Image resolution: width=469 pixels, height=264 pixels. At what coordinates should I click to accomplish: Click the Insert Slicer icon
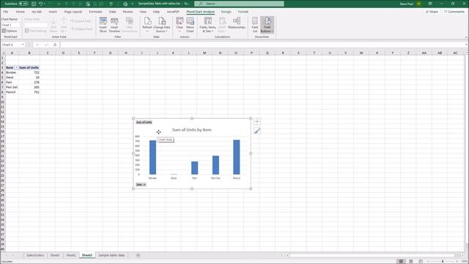tap(103, 25)
